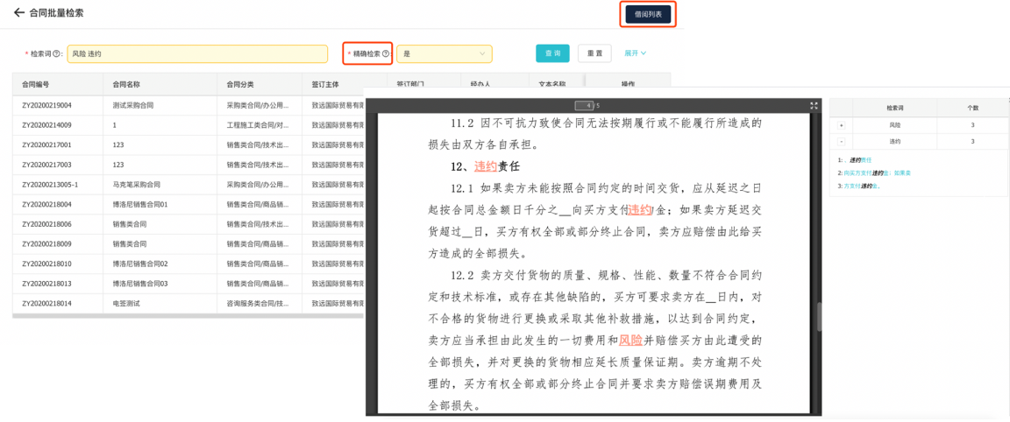Click the help icon next to 精确检索
The height and width of the screenshot is (422, 1010).
(386, 54)
